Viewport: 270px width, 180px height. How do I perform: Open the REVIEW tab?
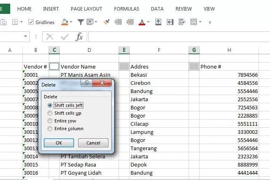184,9
